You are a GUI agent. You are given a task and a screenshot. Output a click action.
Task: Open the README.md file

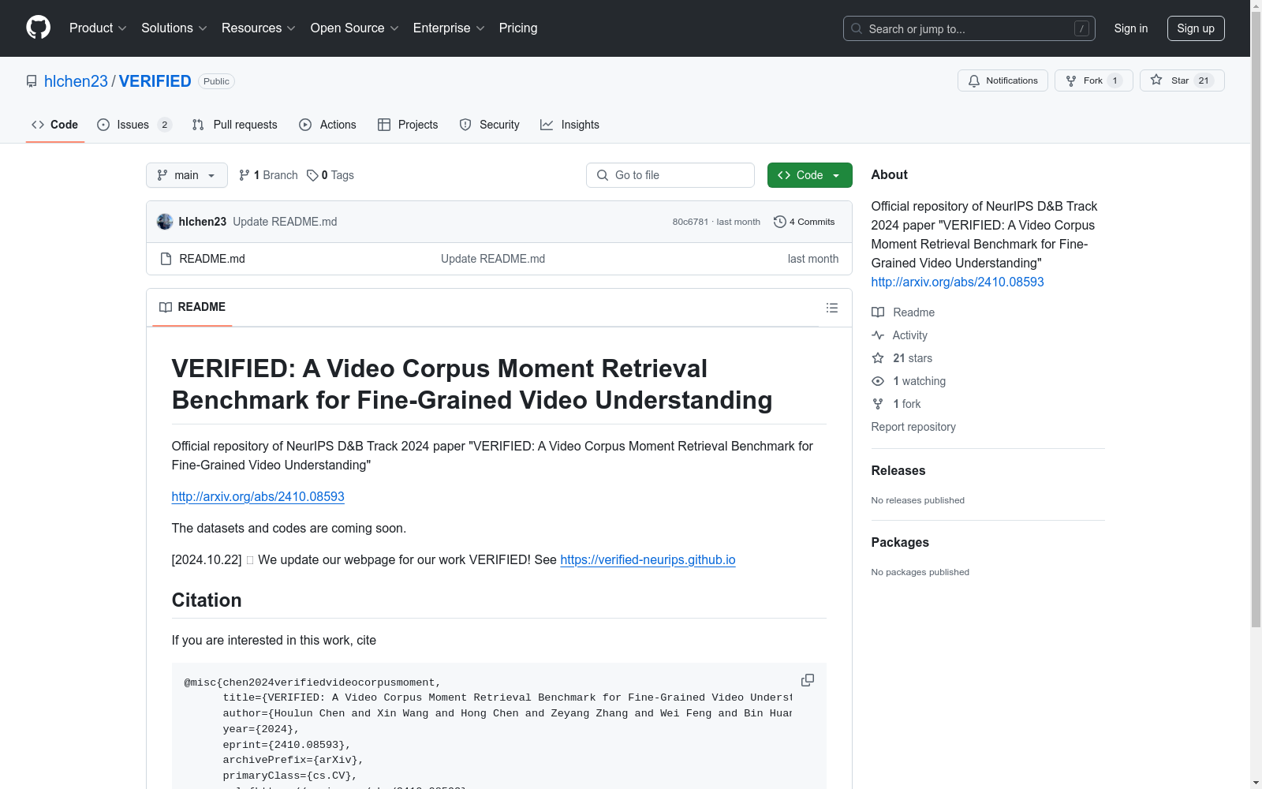pyautogui.click(x=212, y=259)
